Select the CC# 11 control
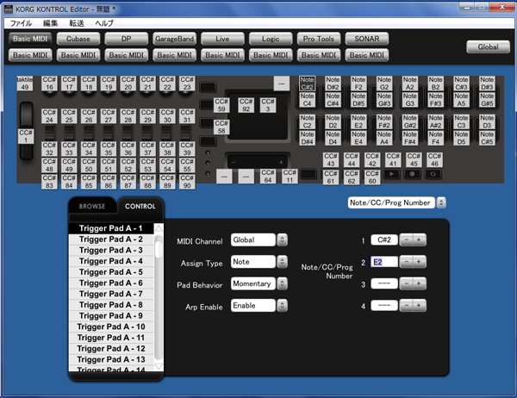The image size is (517, 398). pos(290,177)
